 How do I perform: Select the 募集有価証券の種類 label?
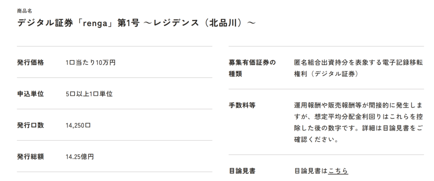point(252,68)
